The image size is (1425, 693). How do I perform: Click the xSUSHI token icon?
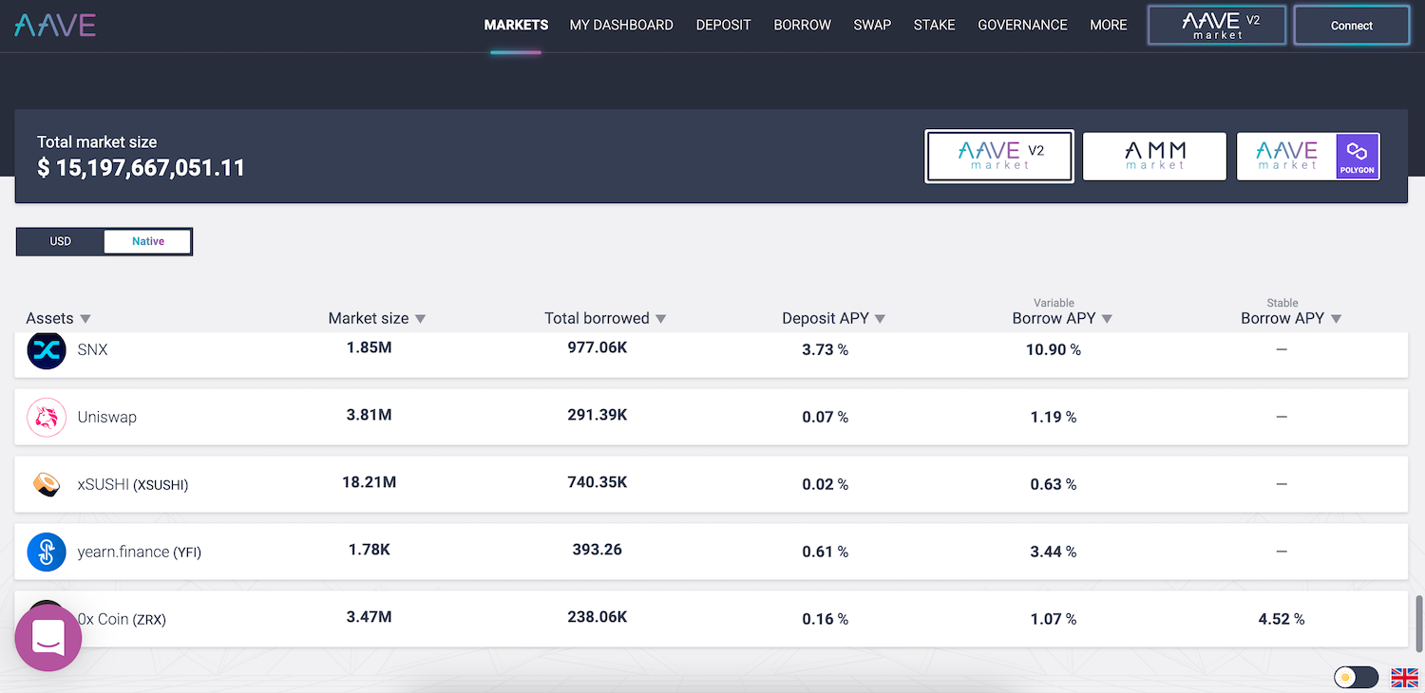coord(47,484)
